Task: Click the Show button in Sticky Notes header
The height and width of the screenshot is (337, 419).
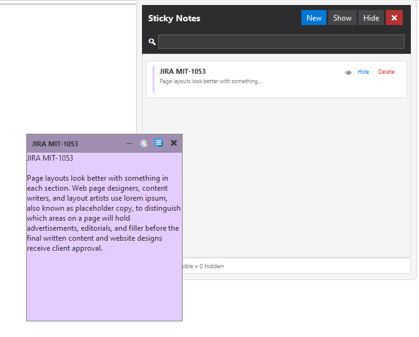Action: [342, 18]
